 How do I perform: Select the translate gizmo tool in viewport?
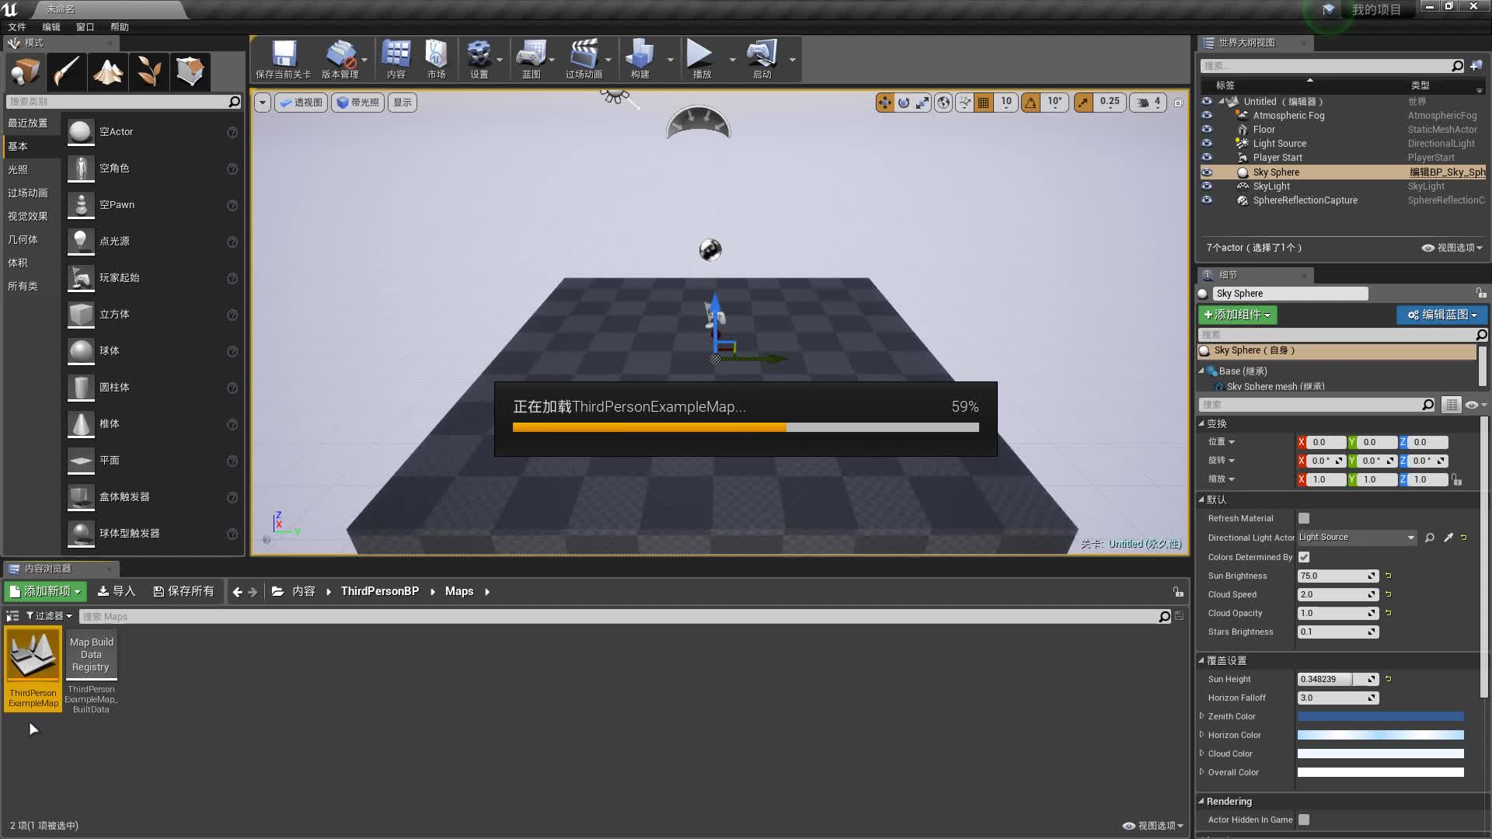885,102
